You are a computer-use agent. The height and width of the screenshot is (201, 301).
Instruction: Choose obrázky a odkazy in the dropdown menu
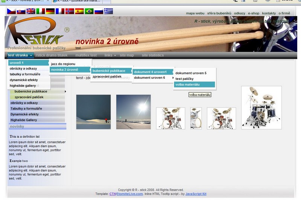pyautogui.click(x=29, y=69)
